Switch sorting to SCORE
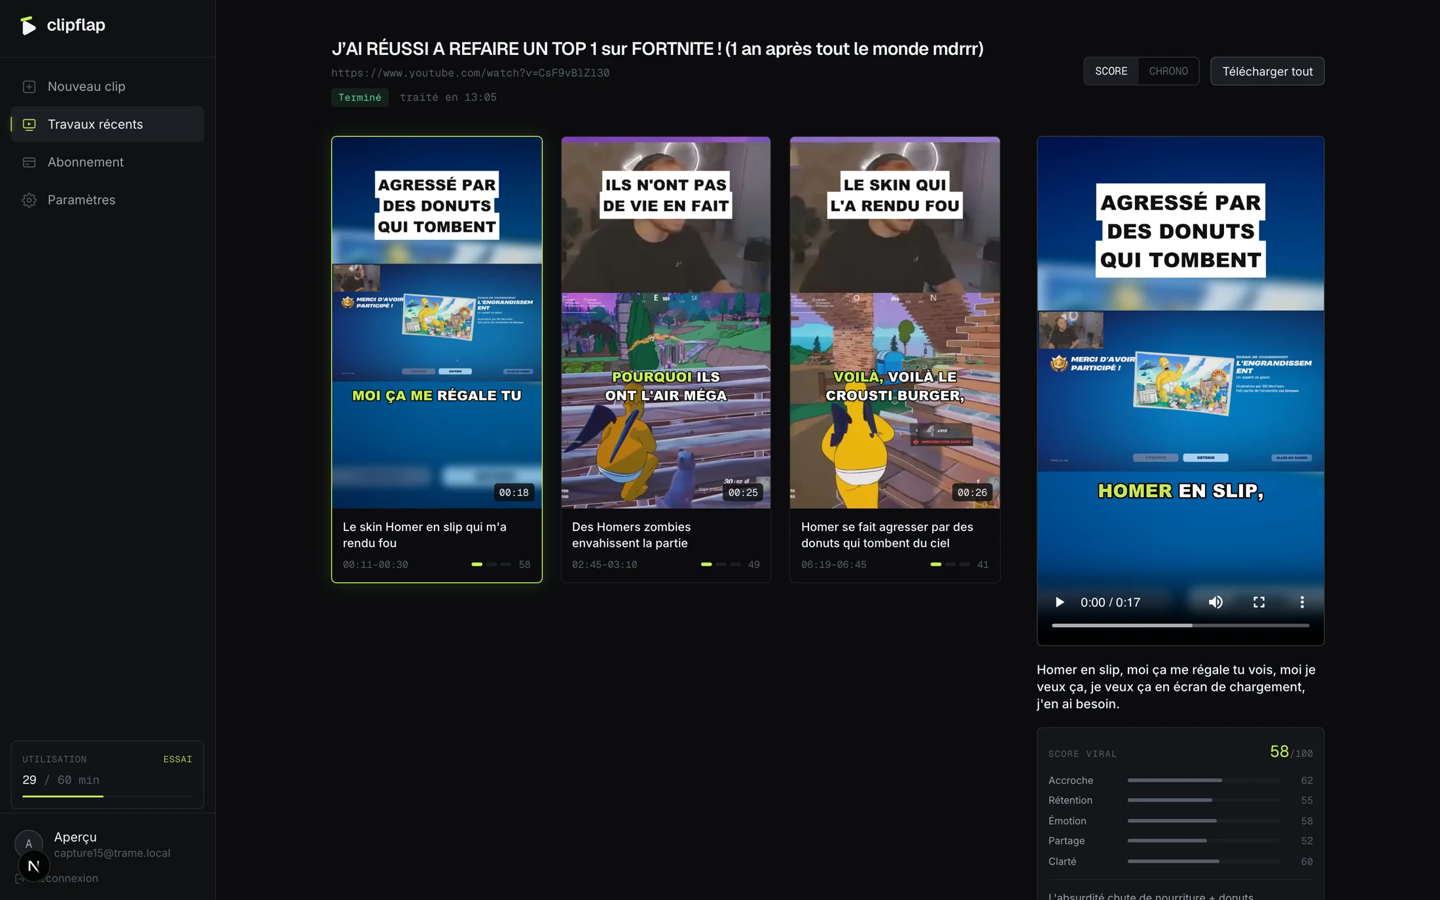Image resolution: width=1440 pixels, height=900 pixels. click(x=1111, y=71)
